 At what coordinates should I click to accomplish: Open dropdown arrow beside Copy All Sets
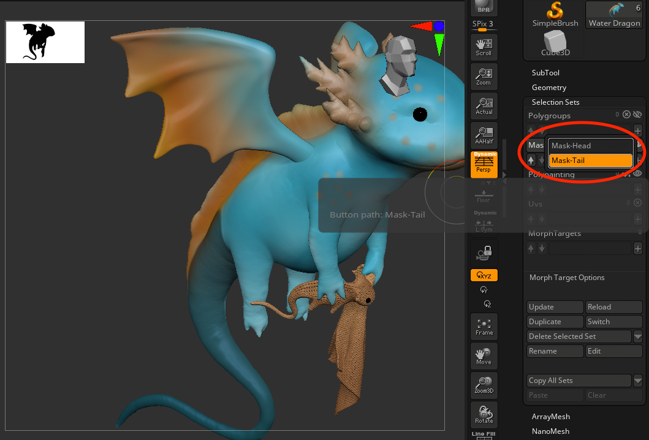point(638,381)
